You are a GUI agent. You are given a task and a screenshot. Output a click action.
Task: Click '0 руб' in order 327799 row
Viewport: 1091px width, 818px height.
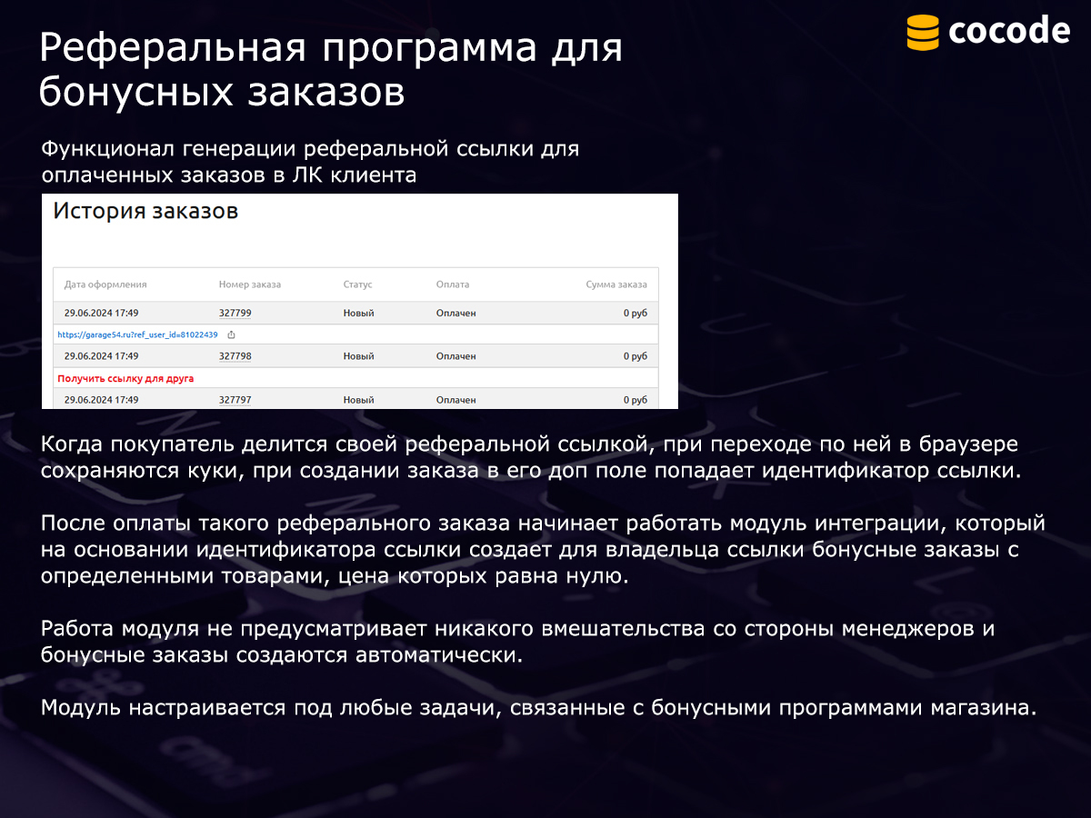point(636,313)
